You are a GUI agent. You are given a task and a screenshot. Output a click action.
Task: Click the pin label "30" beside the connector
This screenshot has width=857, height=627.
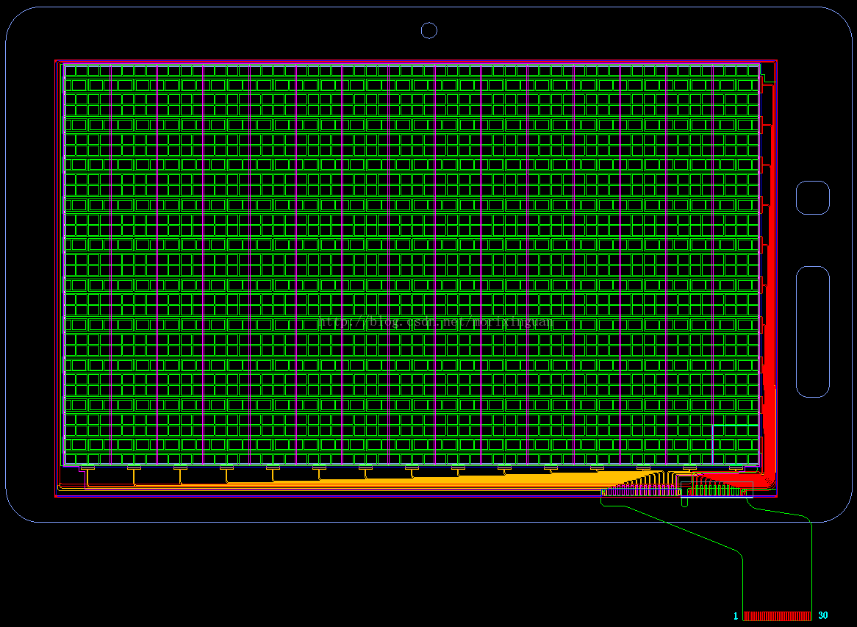click(822, 615)
